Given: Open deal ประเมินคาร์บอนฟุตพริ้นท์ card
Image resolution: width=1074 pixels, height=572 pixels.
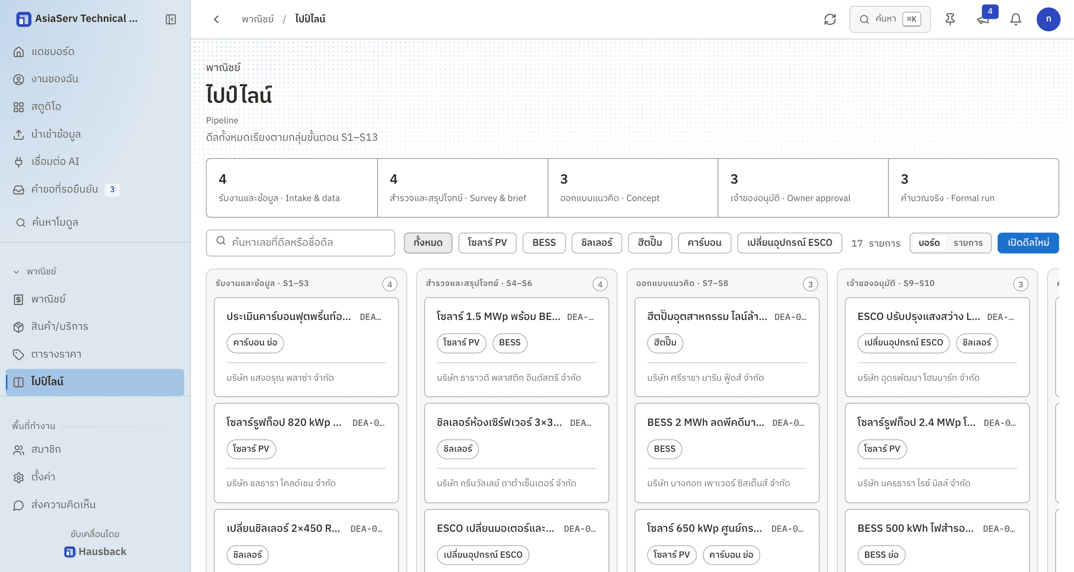Looking at the screenshot, I should coord(306,347).
